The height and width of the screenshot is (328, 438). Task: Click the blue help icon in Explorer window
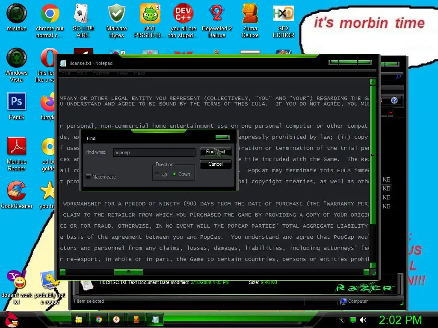394,100
